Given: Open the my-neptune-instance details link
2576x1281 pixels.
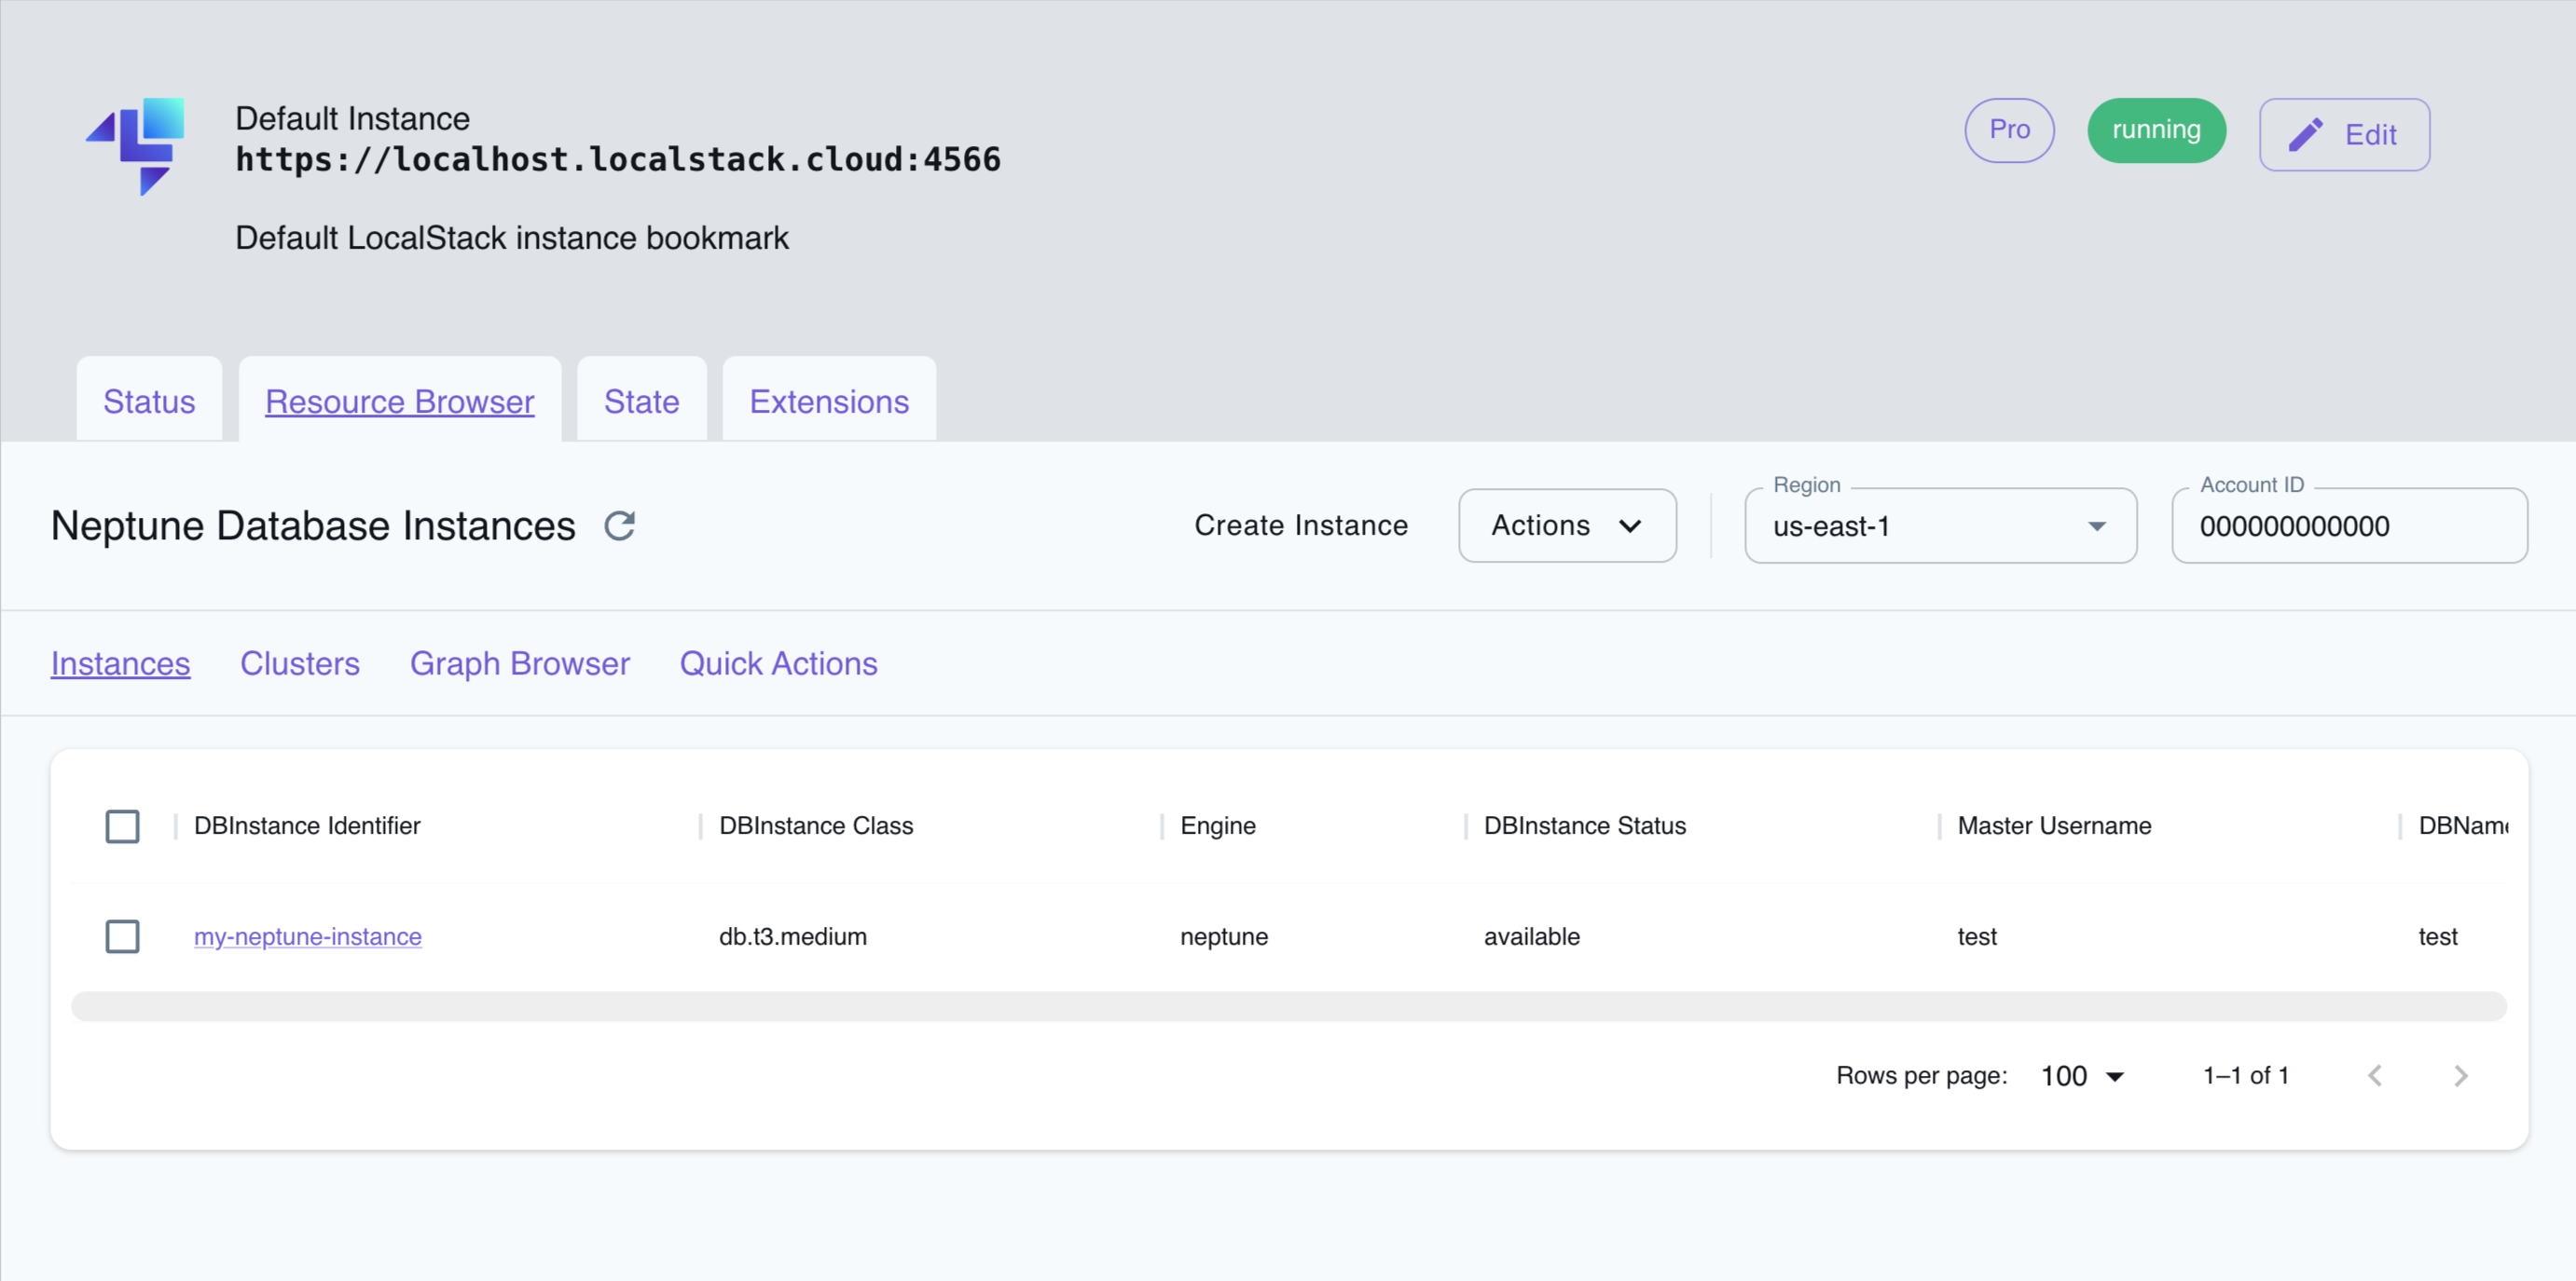Looking at the screenshot, I should pos(307,936).
